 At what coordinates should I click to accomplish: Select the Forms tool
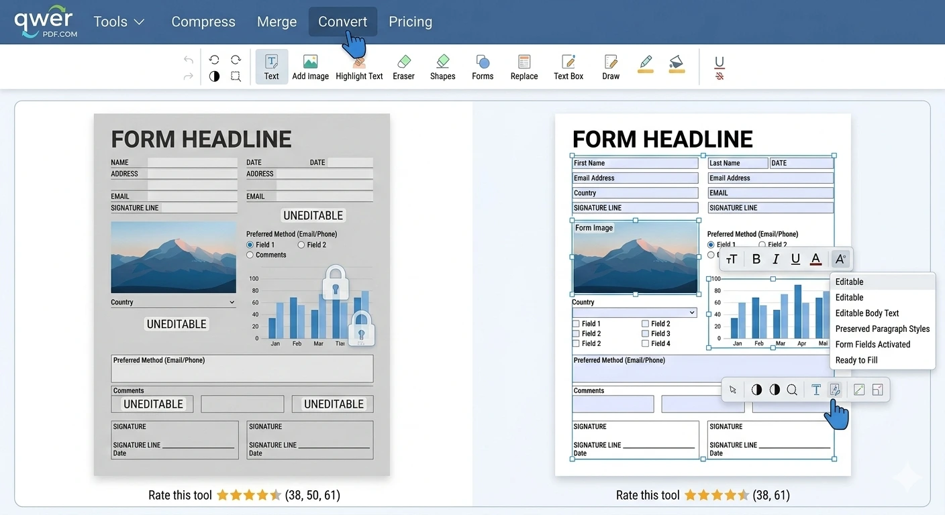(x=483, y=67)
